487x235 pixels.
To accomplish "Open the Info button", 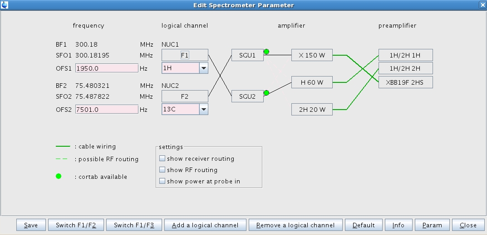I will pyautogui.click(x=398, y=225).
